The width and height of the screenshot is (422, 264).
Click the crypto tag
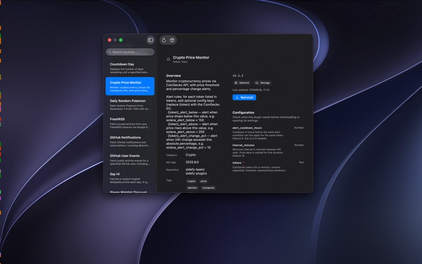pyautogui.click(x=191, y=181)
